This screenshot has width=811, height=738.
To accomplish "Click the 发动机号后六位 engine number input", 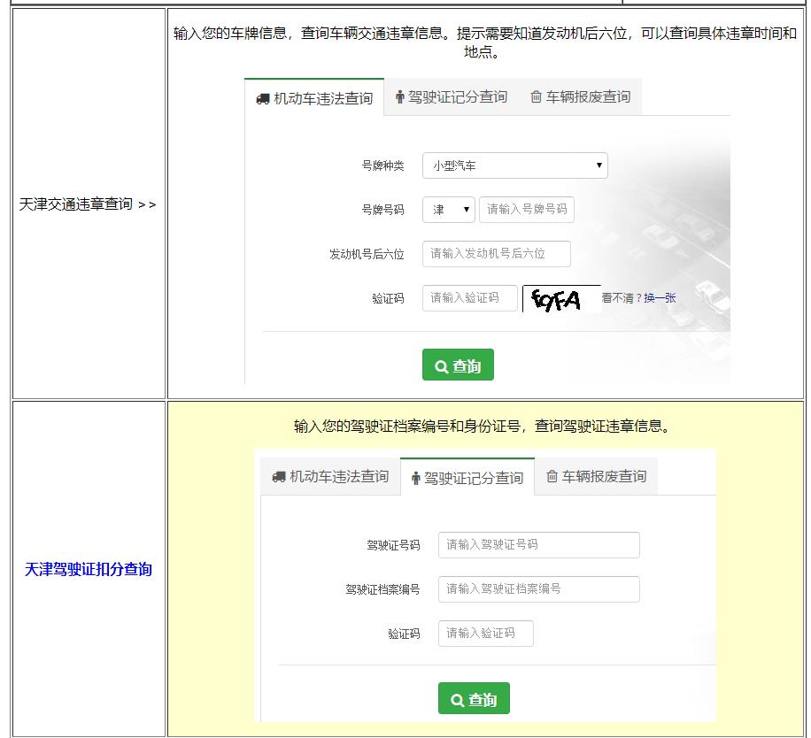I will pyautogui.click(x=496, y=254).
